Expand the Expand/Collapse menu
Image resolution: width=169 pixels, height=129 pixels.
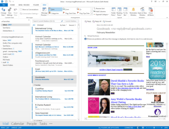[101, 14]
